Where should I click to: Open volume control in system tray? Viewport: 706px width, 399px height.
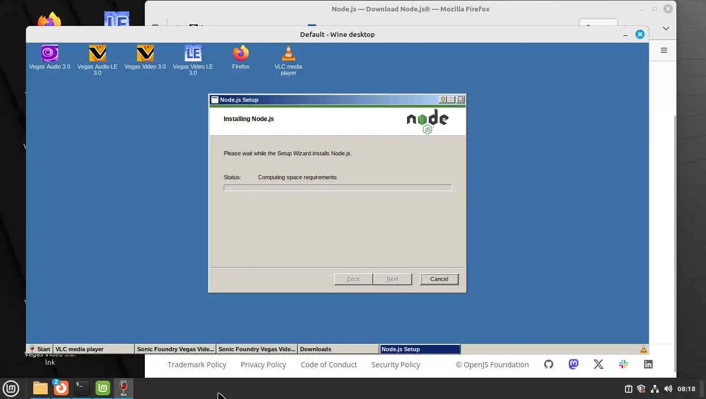tap(668, 389)
